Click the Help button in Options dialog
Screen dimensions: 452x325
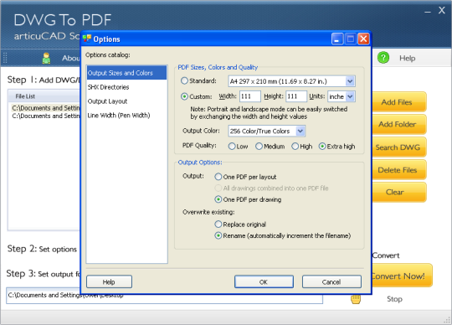tap(110, 281)
